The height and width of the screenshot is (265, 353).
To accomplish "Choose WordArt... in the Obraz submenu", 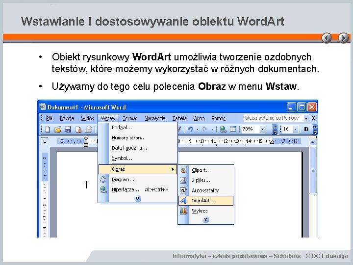I will pyautogui.click(x=206, y=201).
